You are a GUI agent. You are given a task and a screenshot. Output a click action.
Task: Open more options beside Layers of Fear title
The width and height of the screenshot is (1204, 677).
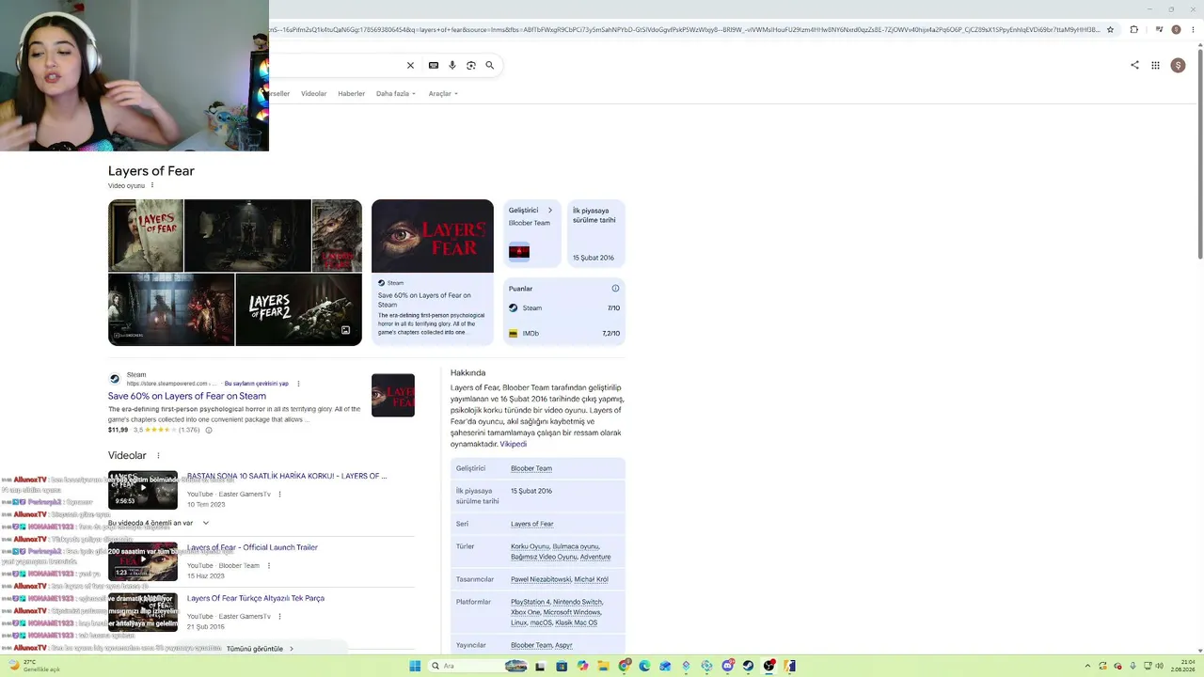point(151,185)
